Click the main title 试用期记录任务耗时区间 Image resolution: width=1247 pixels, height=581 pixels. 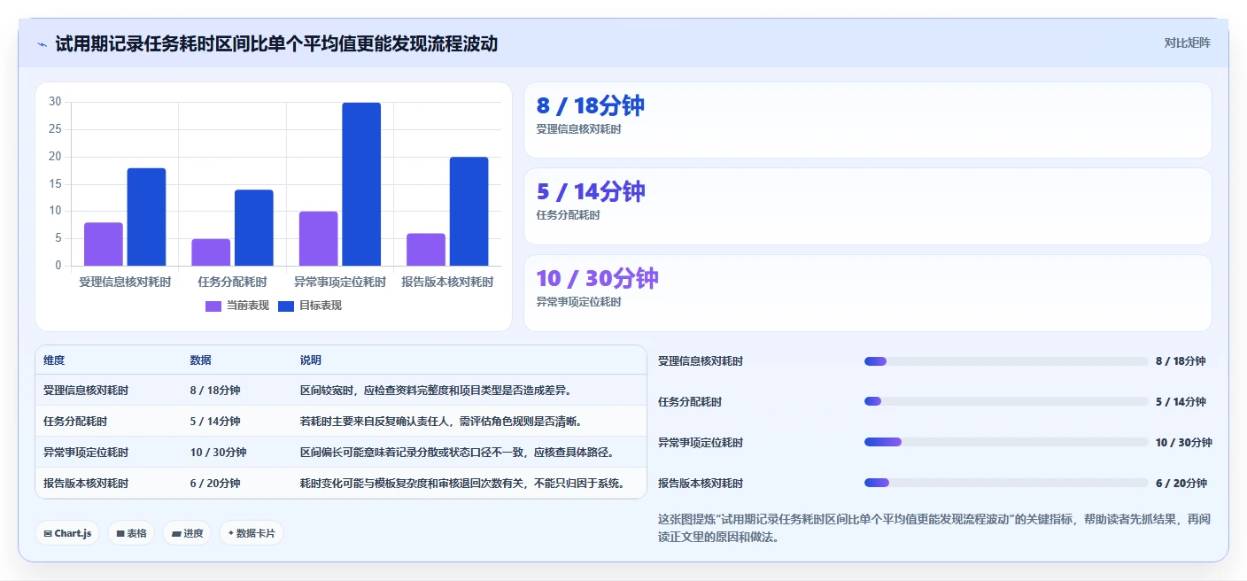276,43
